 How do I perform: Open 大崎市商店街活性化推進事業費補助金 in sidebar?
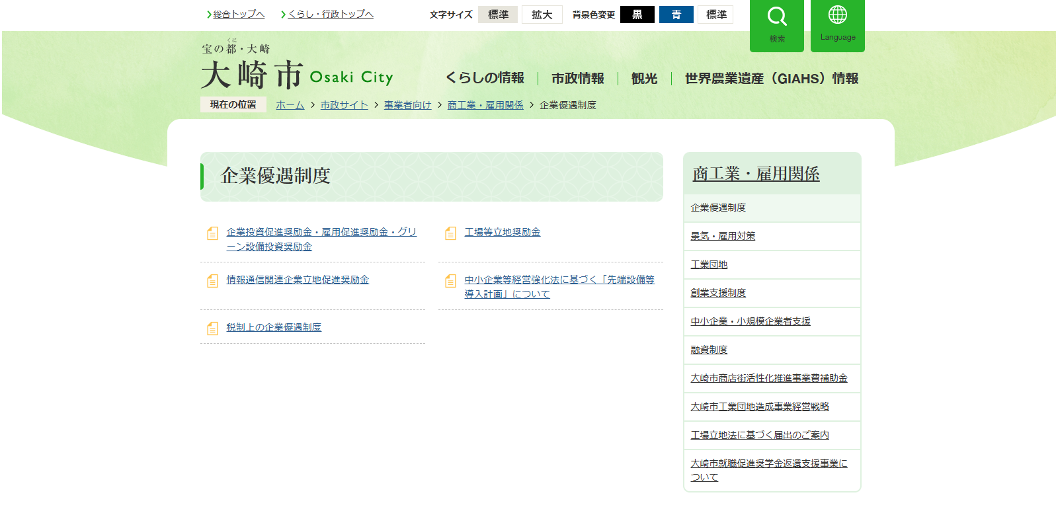point(769,378)
